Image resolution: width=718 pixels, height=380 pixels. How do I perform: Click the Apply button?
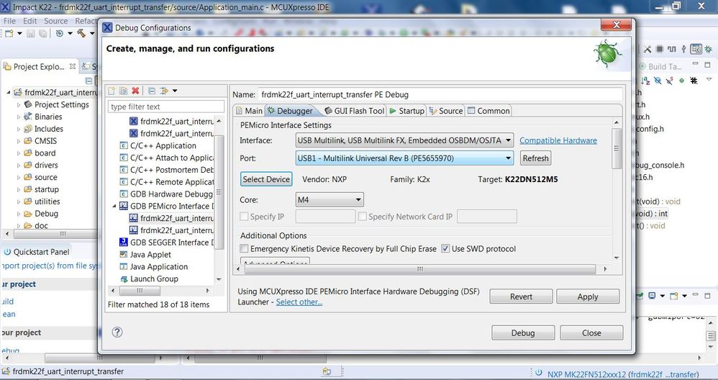[588, 297]
